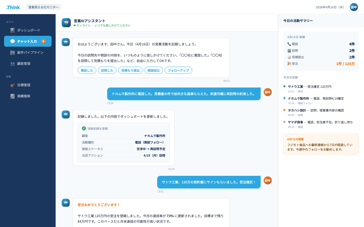Click the ナカムラ製作所に電話した message bubble
The height and width of the screenshot is (227, 364).
tap(184, 94)
